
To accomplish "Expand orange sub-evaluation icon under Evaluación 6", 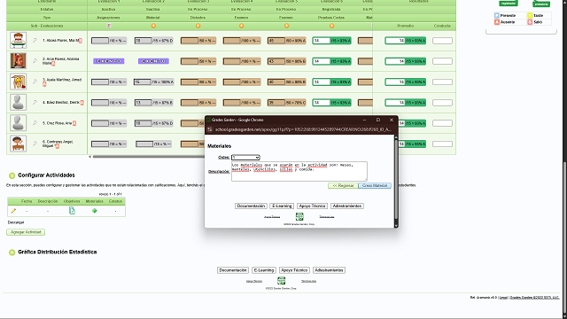I will (x=331, y=26).
